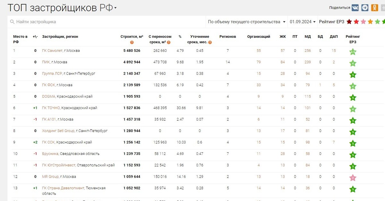
Task: Click the 4.5-star rating badge for ГК Самолет
Action: click(x=353, y=51)
